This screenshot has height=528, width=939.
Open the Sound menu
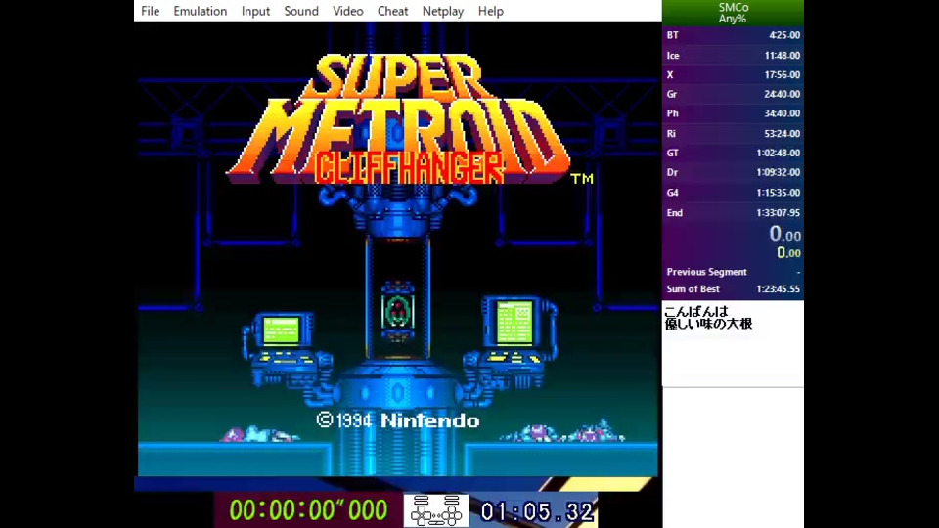coord(301,11)
